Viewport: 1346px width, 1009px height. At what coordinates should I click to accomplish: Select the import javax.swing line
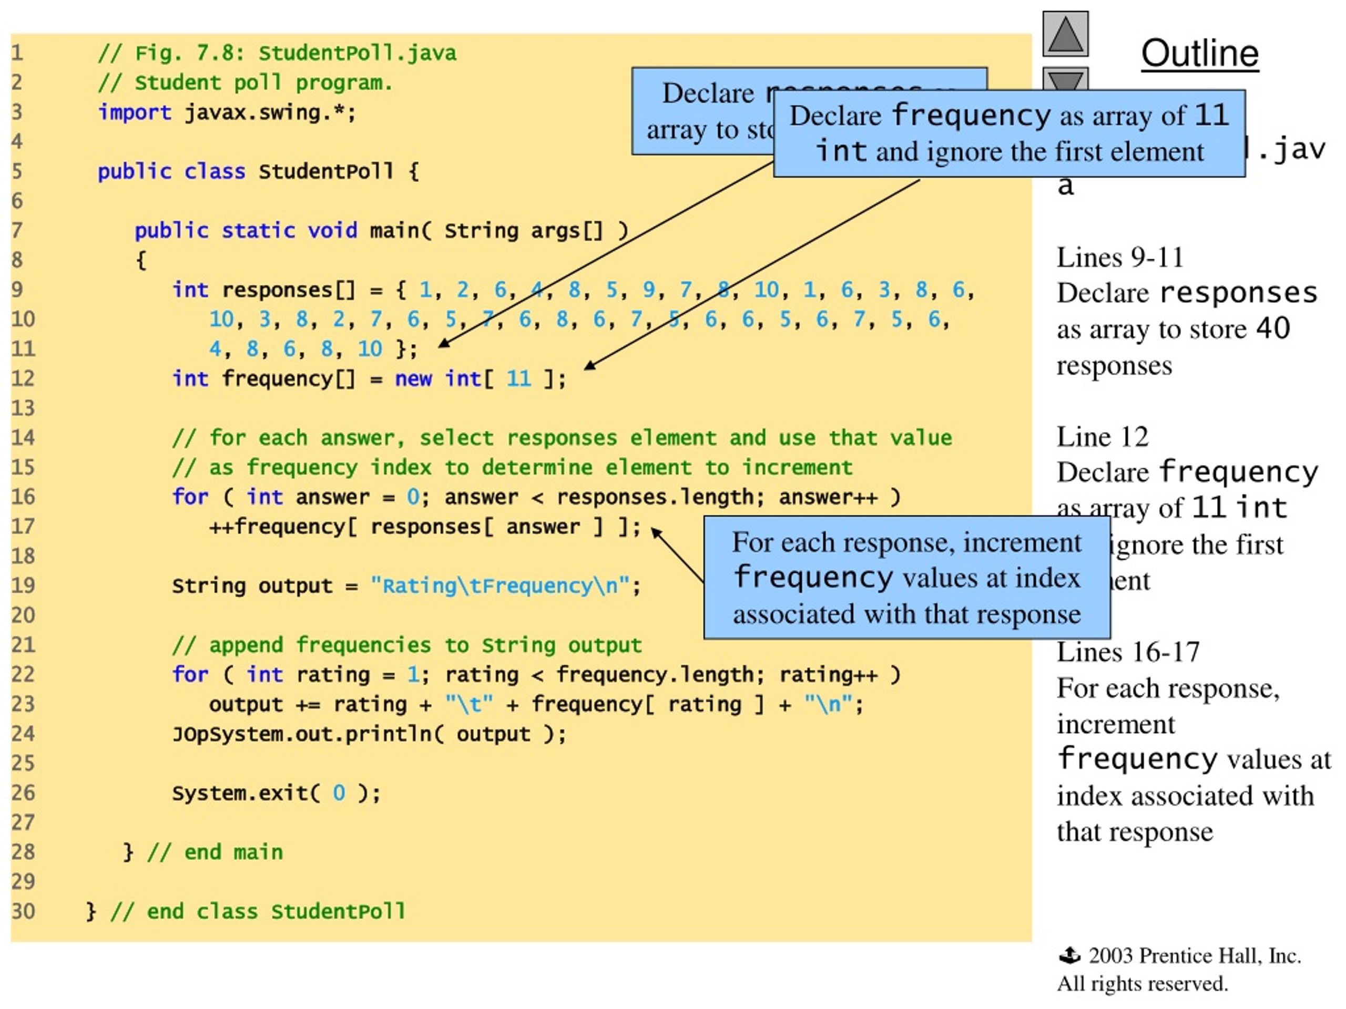point(227,112)
